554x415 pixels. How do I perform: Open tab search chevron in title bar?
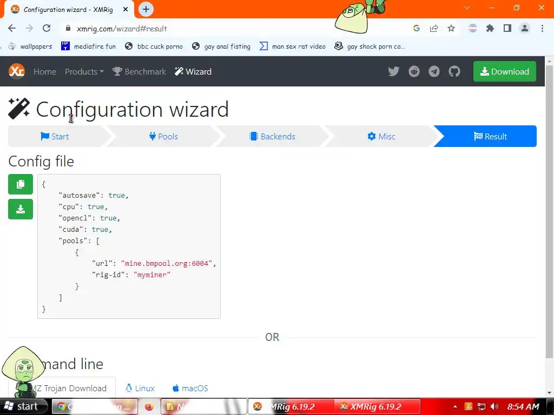(x=467, y=8)
